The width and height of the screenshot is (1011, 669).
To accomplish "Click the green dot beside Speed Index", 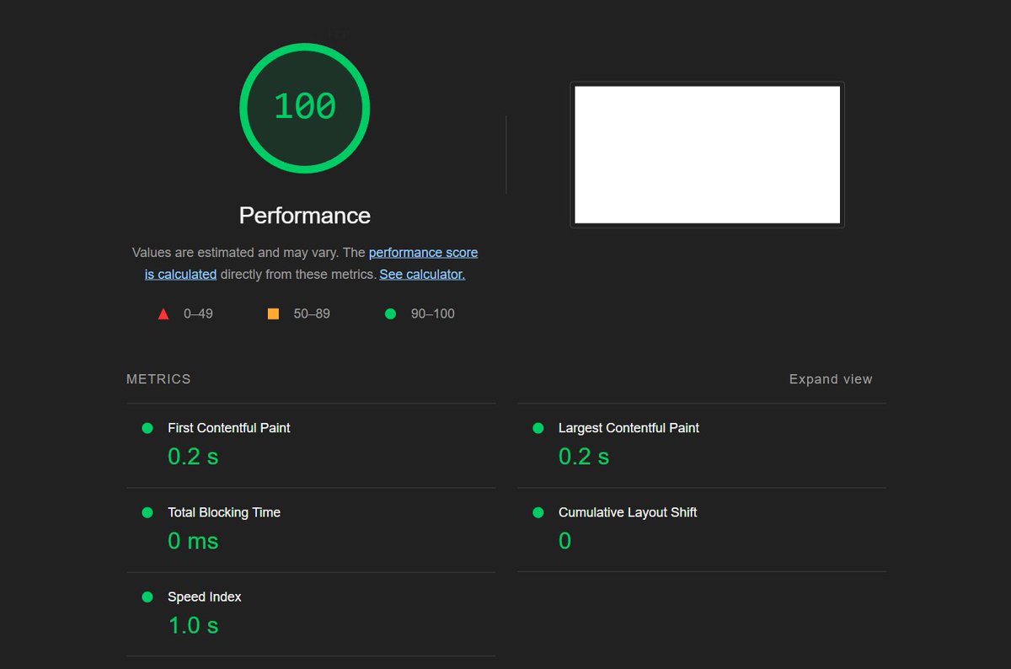I will [147, 597].
